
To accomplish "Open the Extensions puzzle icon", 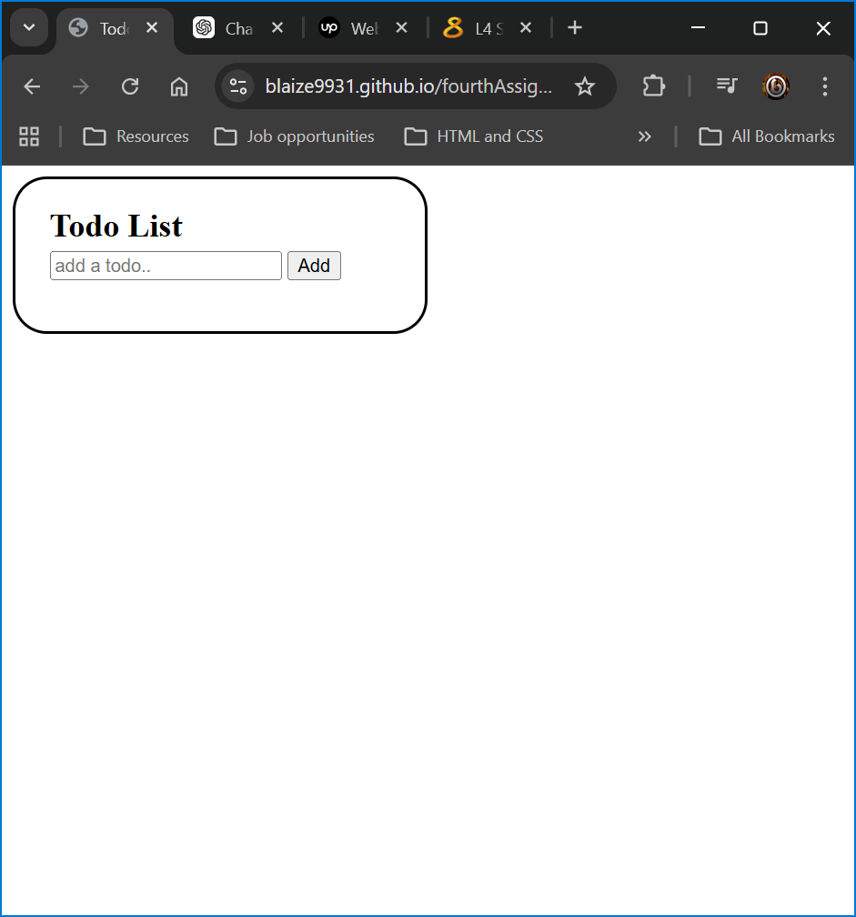I will [x=653, y=86].
